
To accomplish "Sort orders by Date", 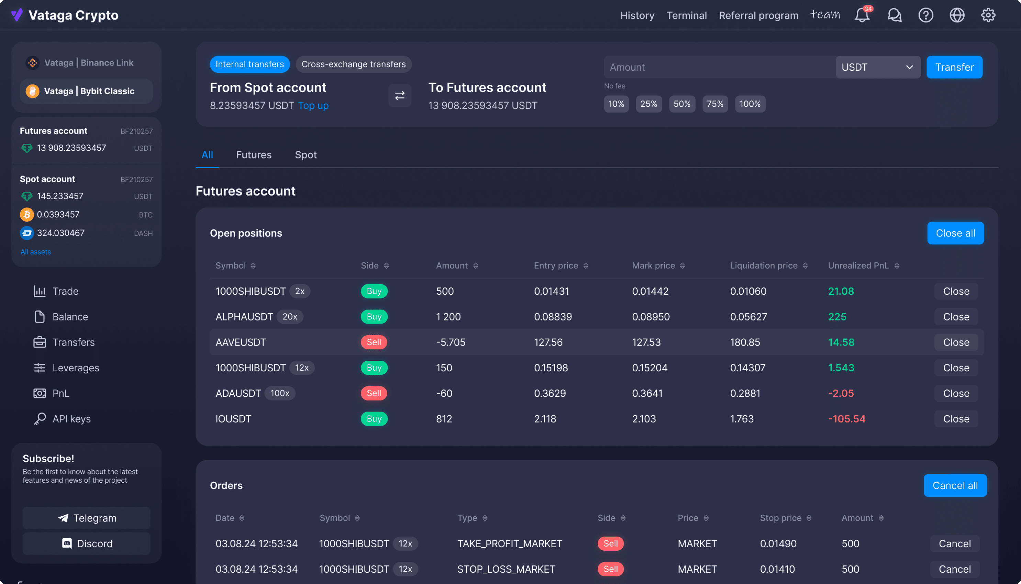I will pos(242,518).
